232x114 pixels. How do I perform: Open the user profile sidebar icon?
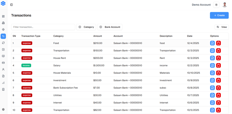point(3,69)
